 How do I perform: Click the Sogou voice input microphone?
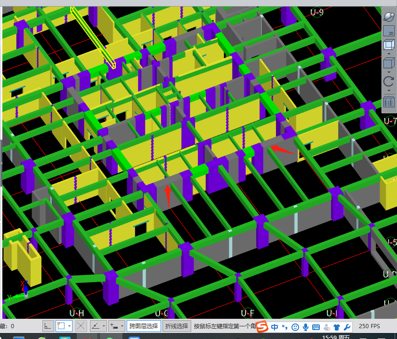pos(306,327)
